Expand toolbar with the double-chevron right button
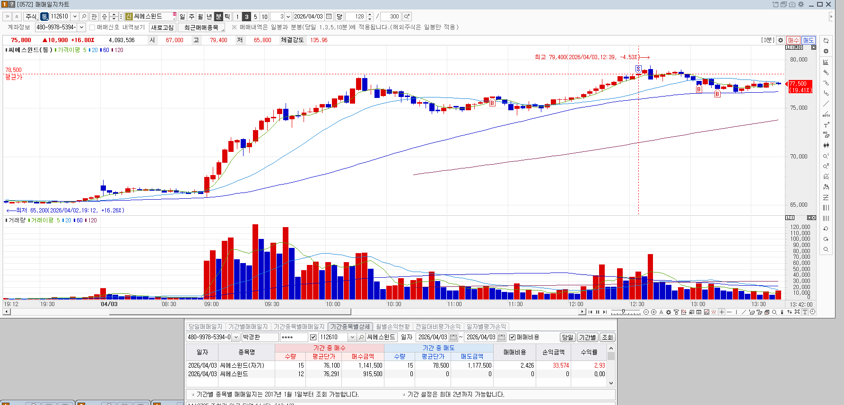The image size is (844, 405). (x=7, y=17)
